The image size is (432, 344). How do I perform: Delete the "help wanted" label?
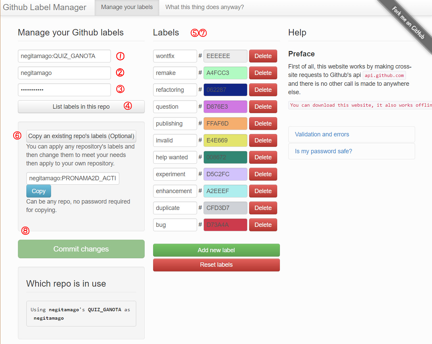[263, 157]
